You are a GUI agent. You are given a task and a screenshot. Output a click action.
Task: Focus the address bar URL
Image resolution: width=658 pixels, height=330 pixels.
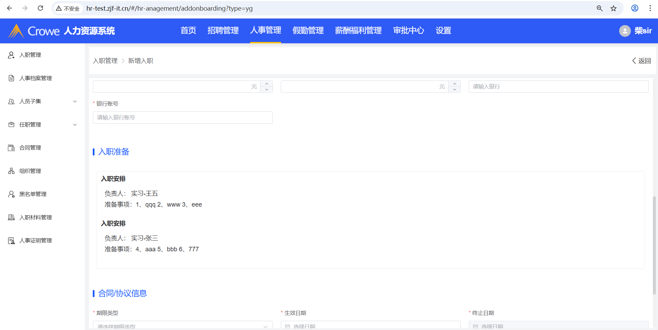169,8
